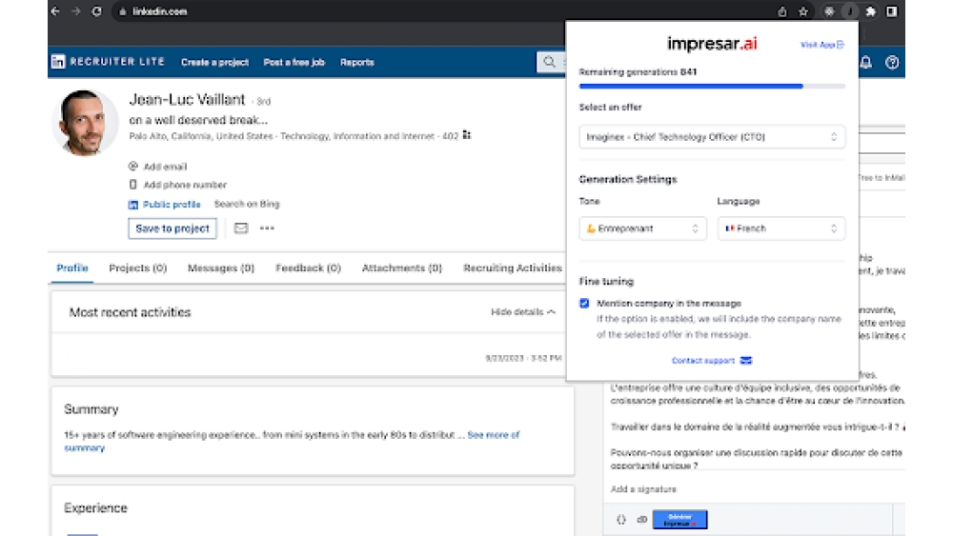
Task: Click Create a project in top navigation
Action: [214, 62]
